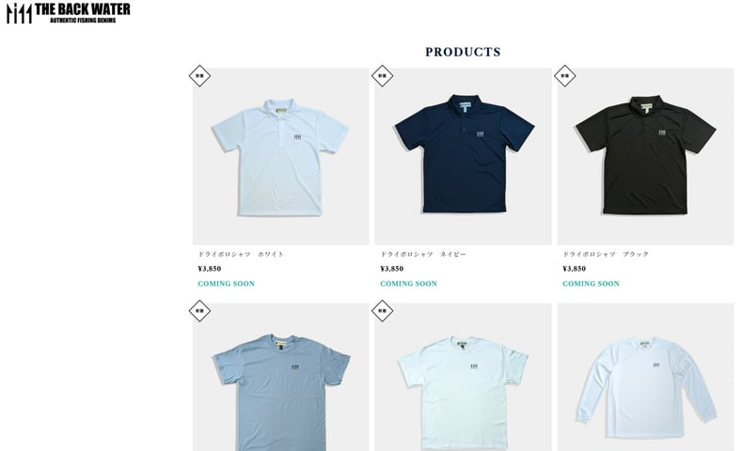This screenshot has height=451, width=743.
Task: Open navy dry polo shirt image
Action: (463, 156)
